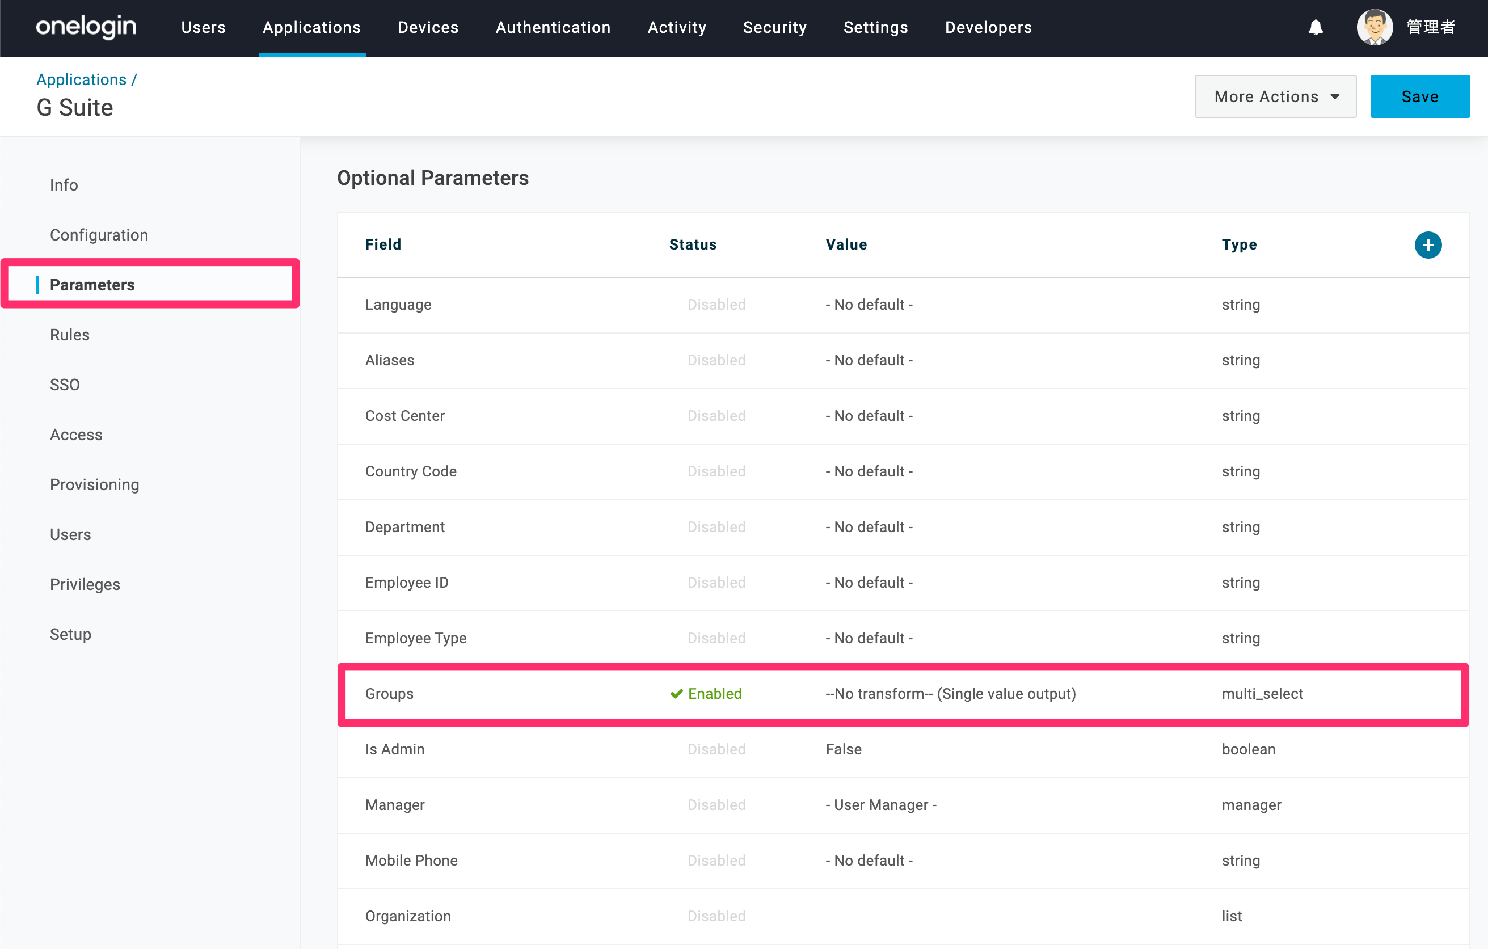This screenshot has width=1488, height=949.
Task: Open the Aliases parameter row
Action: 903,361
